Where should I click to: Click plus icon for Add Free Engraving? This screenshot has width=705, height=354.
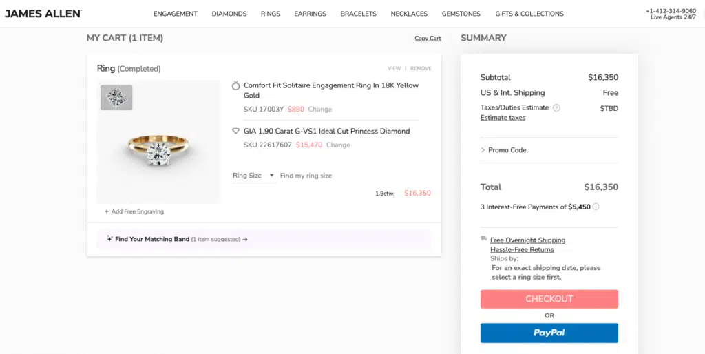[x=107, y=211]
